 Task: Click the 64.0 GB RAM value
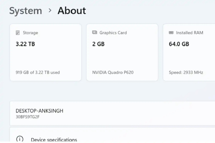tap(179, 44)
